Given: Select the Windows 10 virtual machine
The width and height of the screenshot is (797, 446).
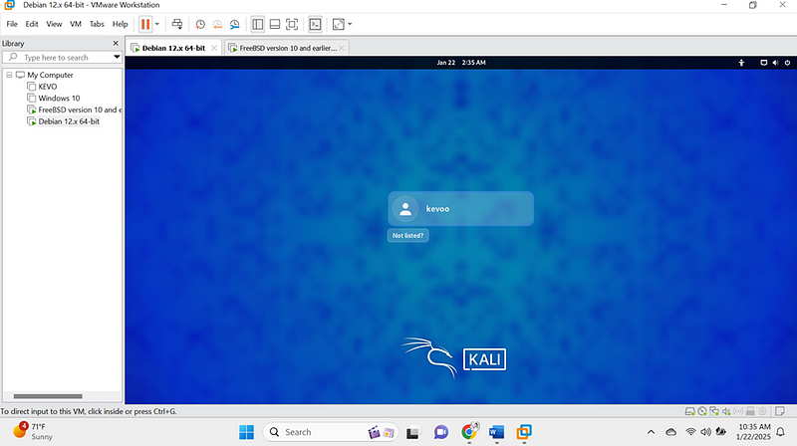Looking at the screenshot, I should [x=59, y=98].
